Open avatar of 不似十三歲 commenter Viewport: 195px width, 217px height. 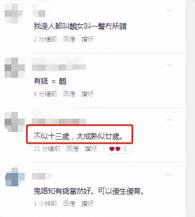point(15,122)
